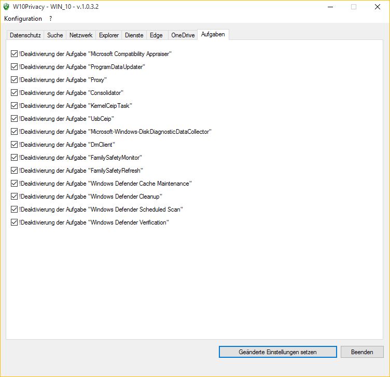Screen dimensions: 390x377
Task: Toggle the DmClient task checkbox
Action: click(x=14, y=145)
